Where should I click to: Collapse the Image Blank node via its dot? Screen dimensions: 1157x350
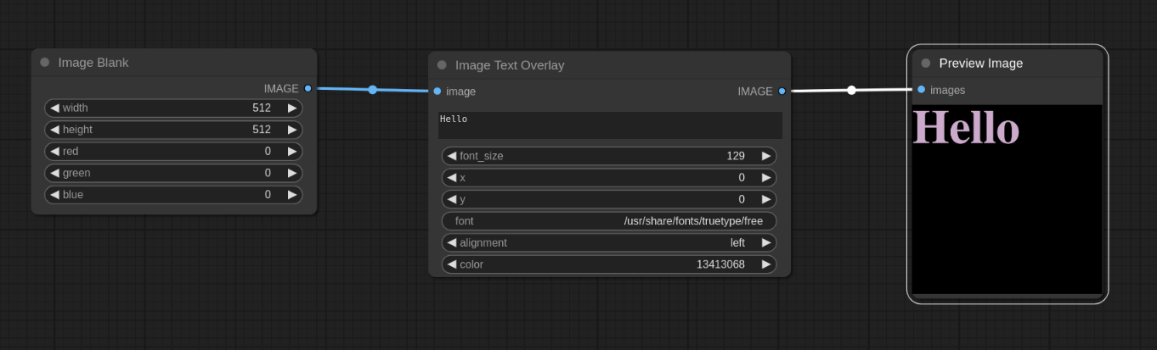[45, 63]
